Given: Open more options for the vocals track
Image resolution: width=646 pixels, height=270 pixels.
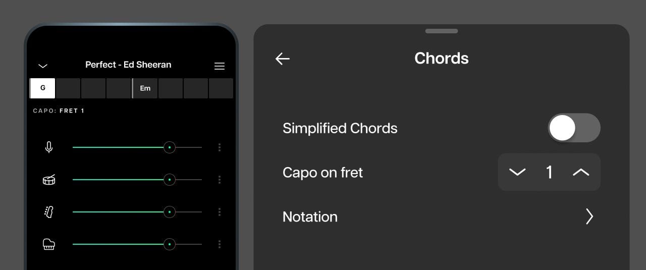Looking at the screenshot, I should (220, 147).
